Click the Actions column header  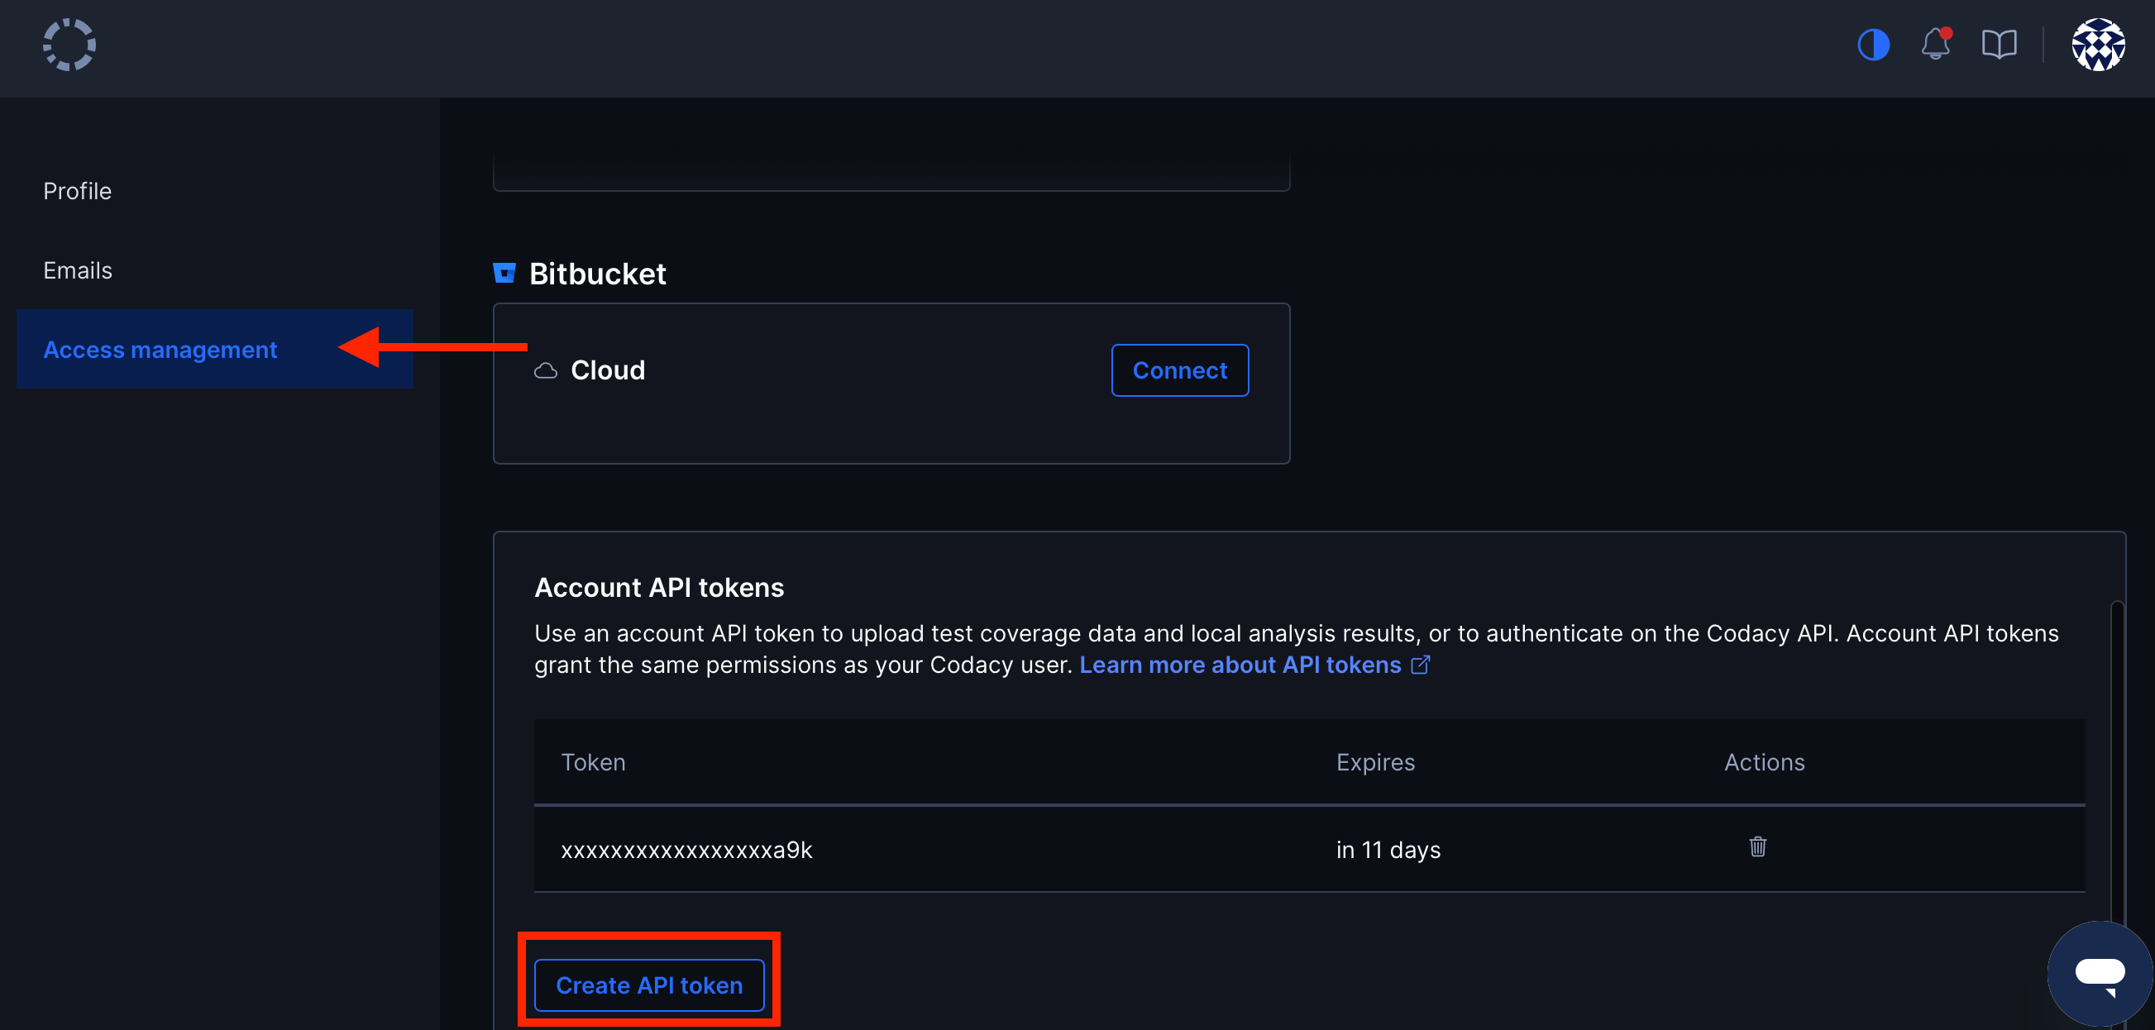pyautogui.click(x=1765, y=762)
